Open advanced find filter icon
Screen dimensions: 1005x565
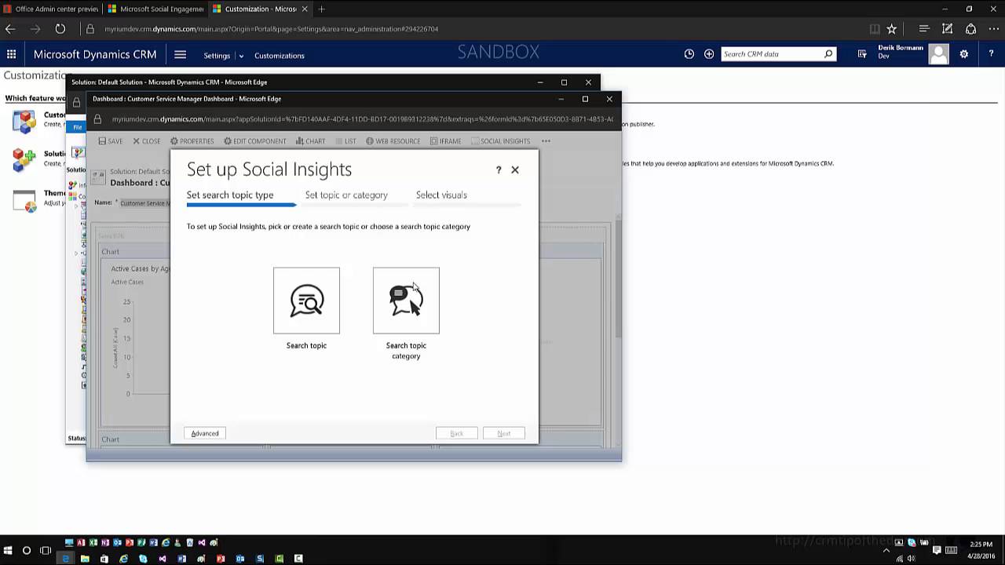click(x=862, y=54)
